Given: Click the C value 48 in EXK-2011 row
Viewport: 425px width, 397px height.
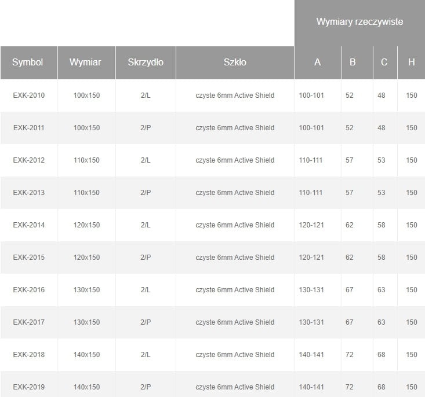Looking at the screenshot, I should (381, 128).
